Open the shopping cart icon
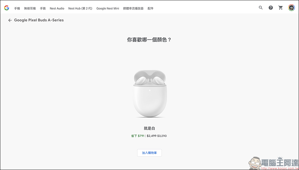299x170 pixels. tap(280, 8)
